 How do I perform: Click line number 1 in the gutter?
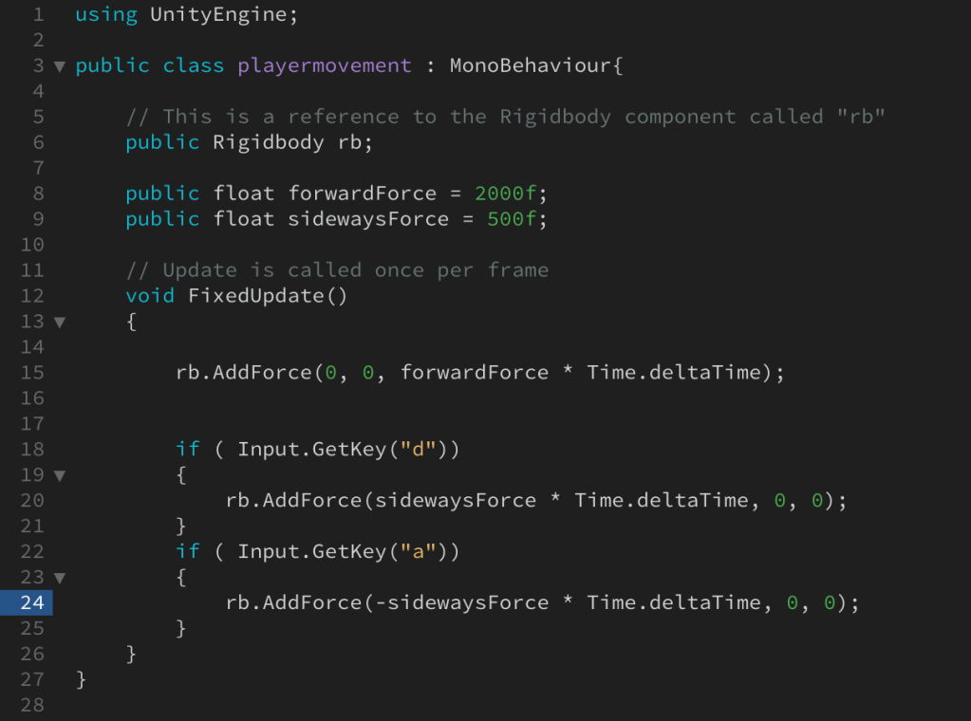tap(38, 15)
